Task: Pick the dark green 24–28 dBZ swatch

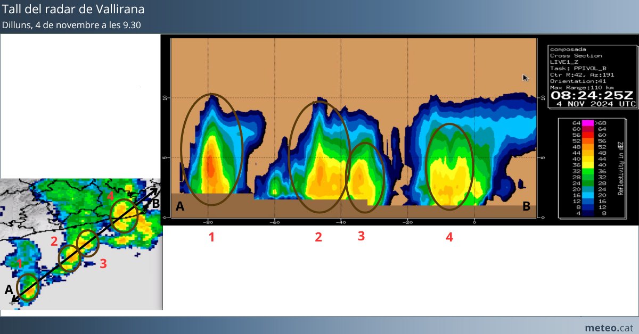Action: (x=588, y=183)
